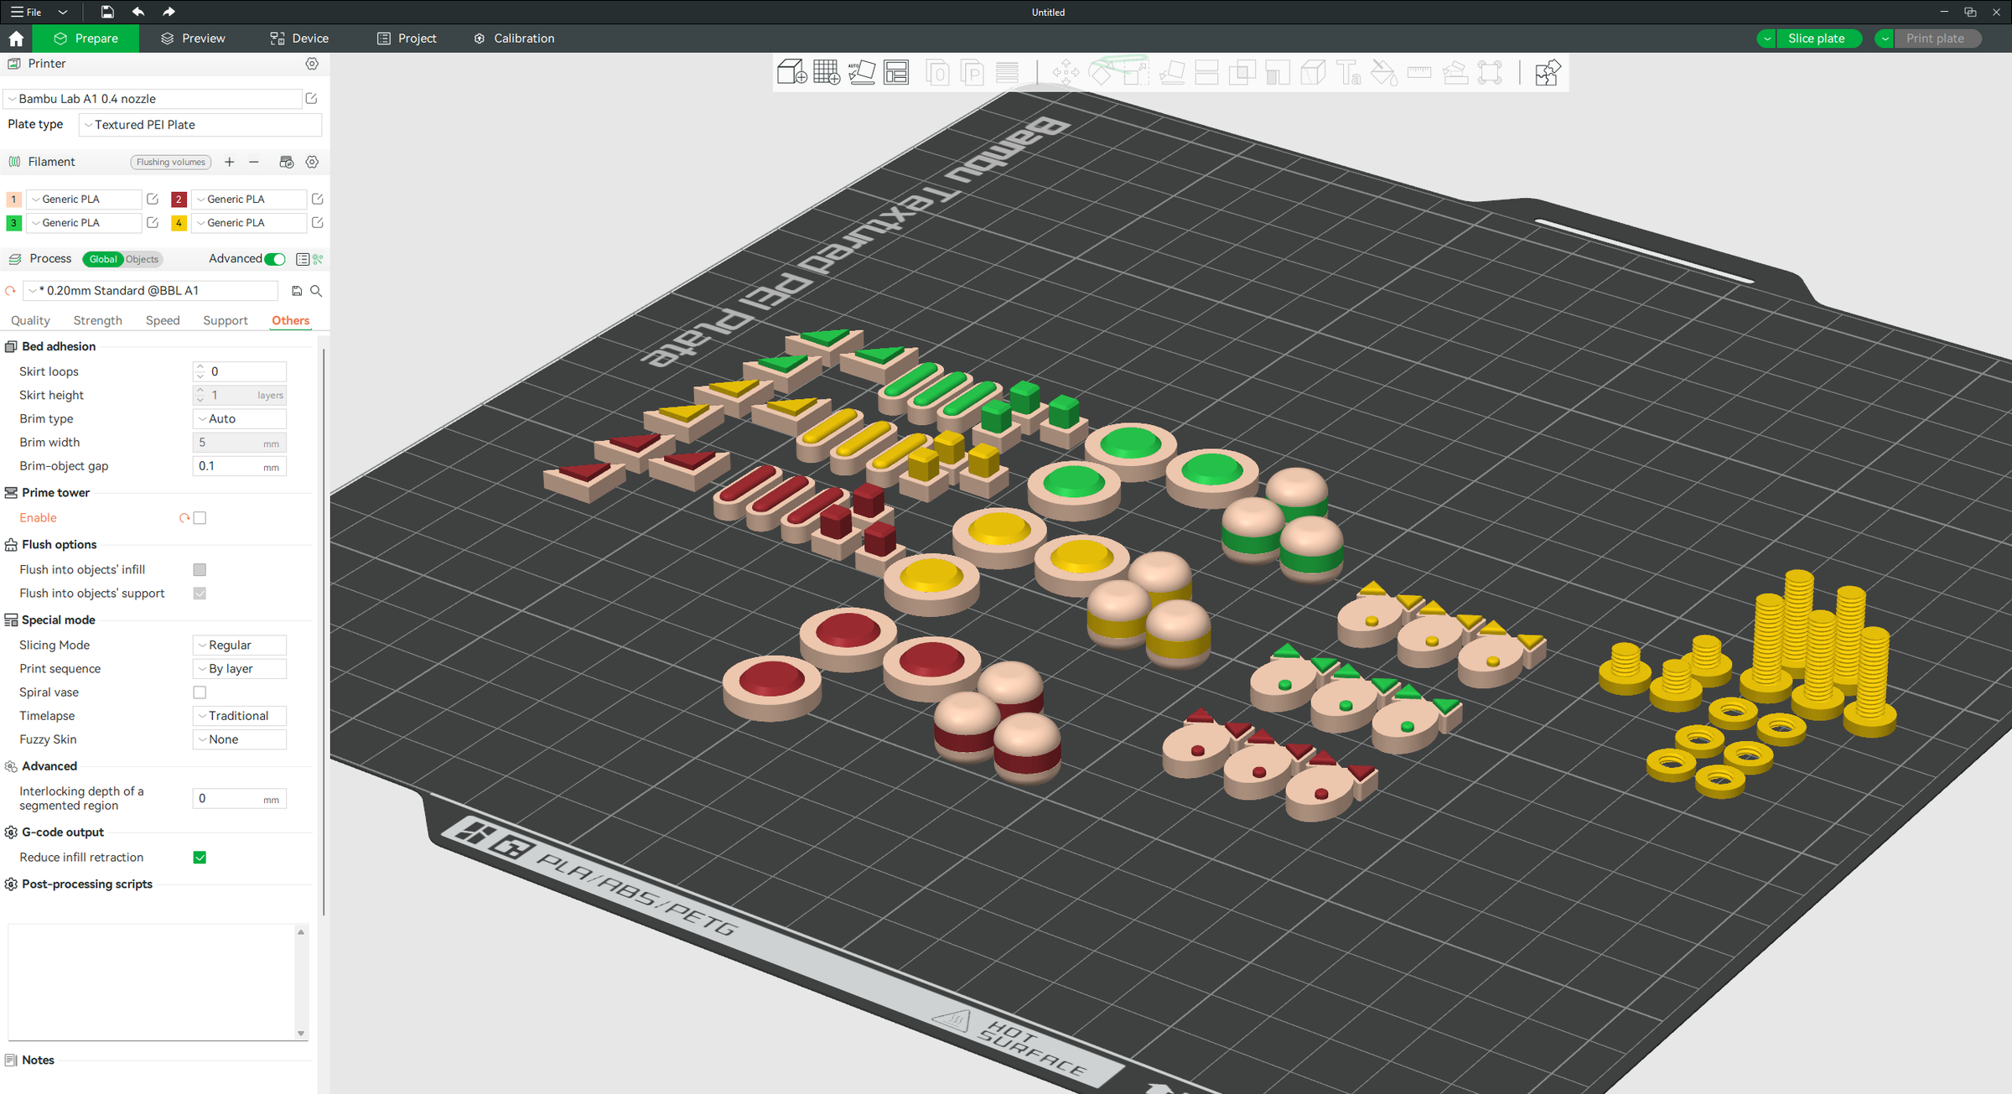Add a filament with the plus icon
The width and height of the screenshot is (2012, 1094).
click(x=229, y=162)
